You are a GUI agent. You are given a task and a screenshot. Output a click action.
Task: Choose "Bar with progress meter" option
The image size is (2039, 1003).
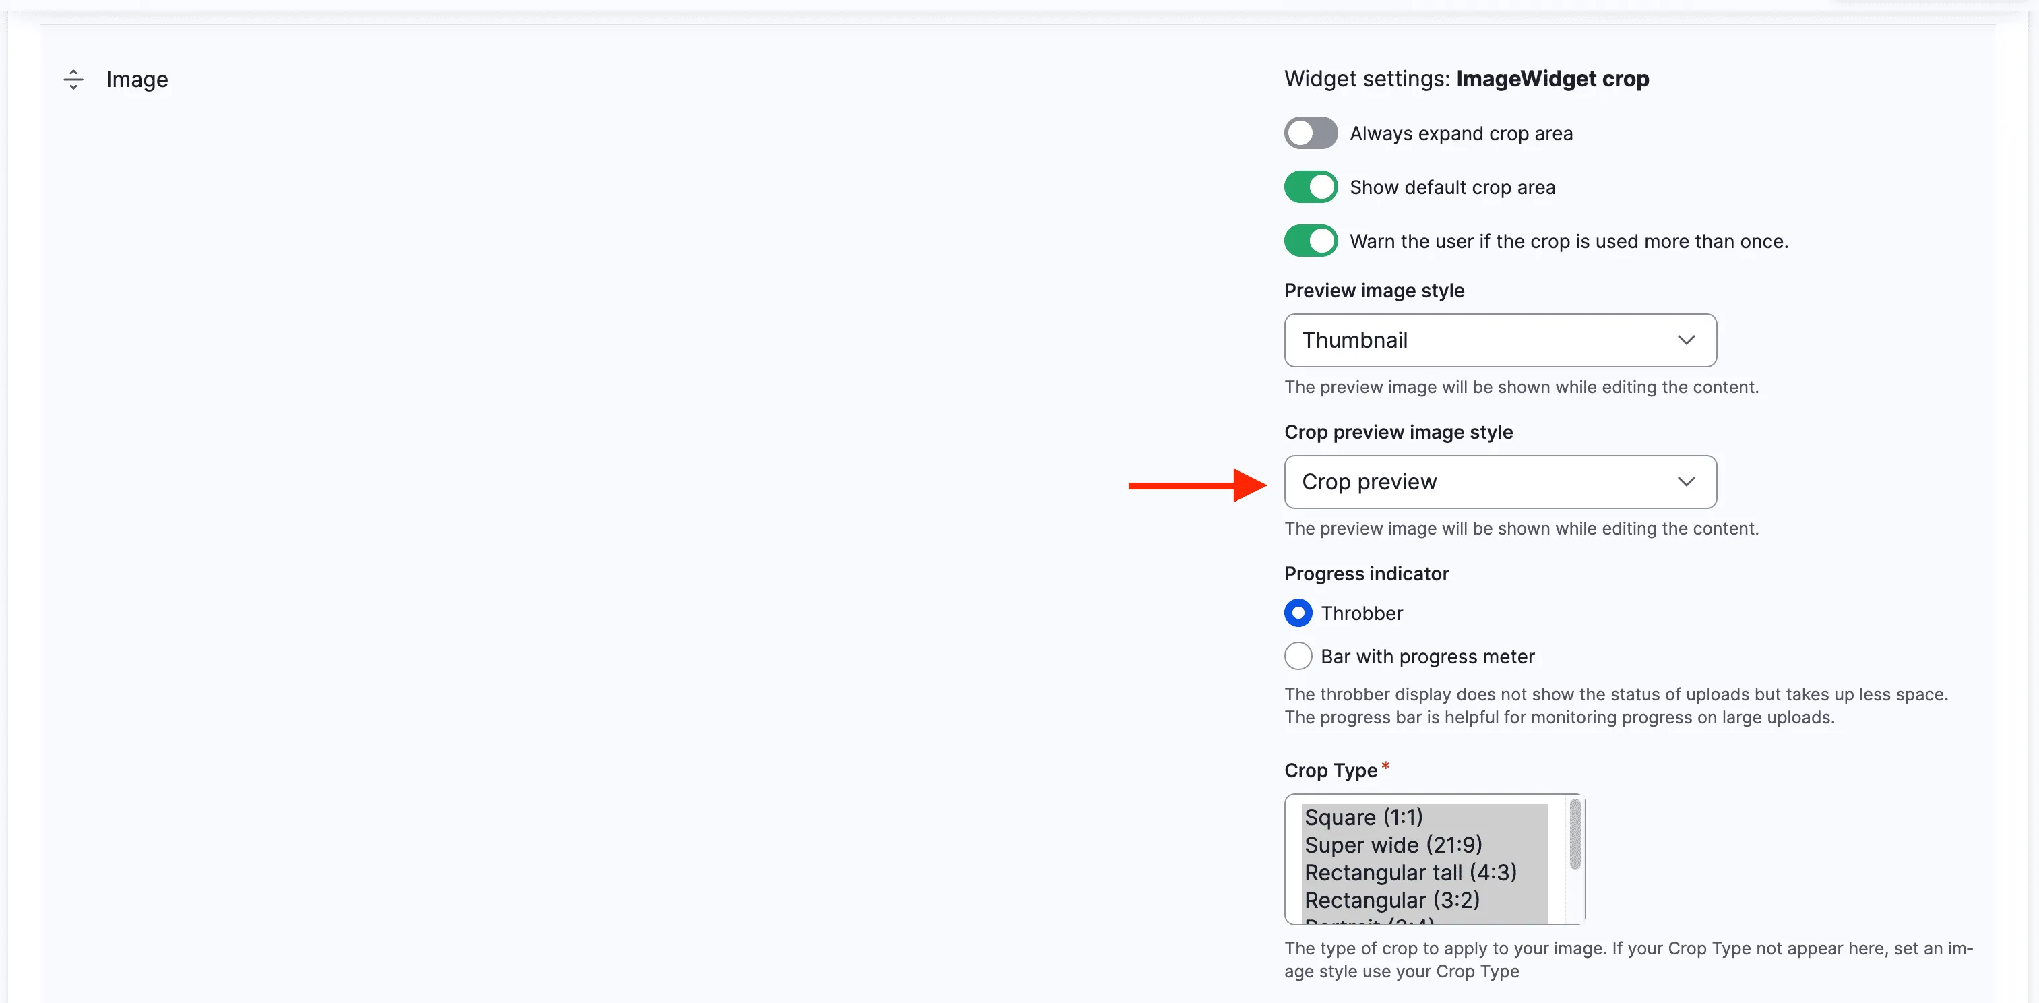point(1297,655)
